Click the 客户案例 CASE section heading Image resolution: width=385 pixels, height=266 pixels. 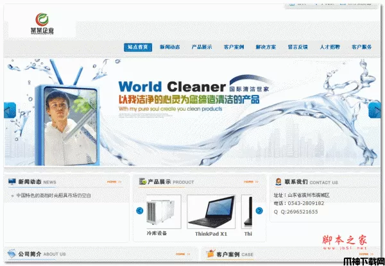click(235, 254)
